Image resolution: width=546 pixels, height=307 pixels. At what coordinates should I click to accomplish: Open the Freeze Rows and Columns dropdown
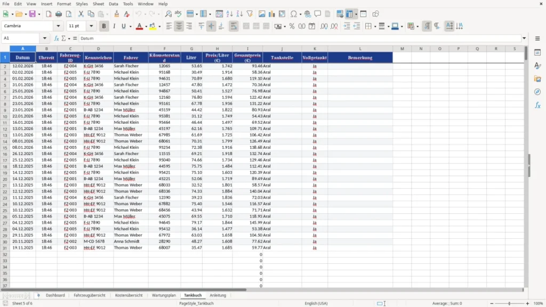click(356, 14)
